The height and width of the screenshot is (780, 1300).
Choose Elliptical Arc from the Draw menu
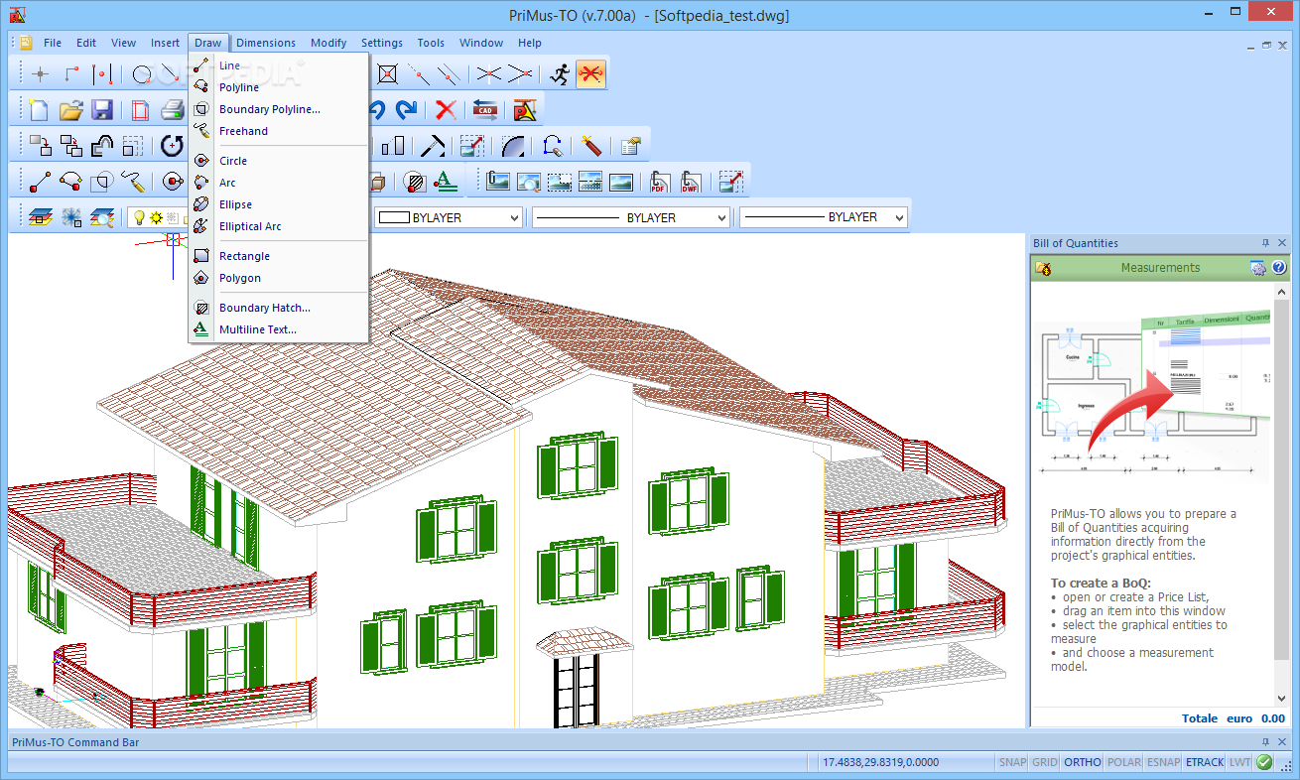click(x=279, y=226)
